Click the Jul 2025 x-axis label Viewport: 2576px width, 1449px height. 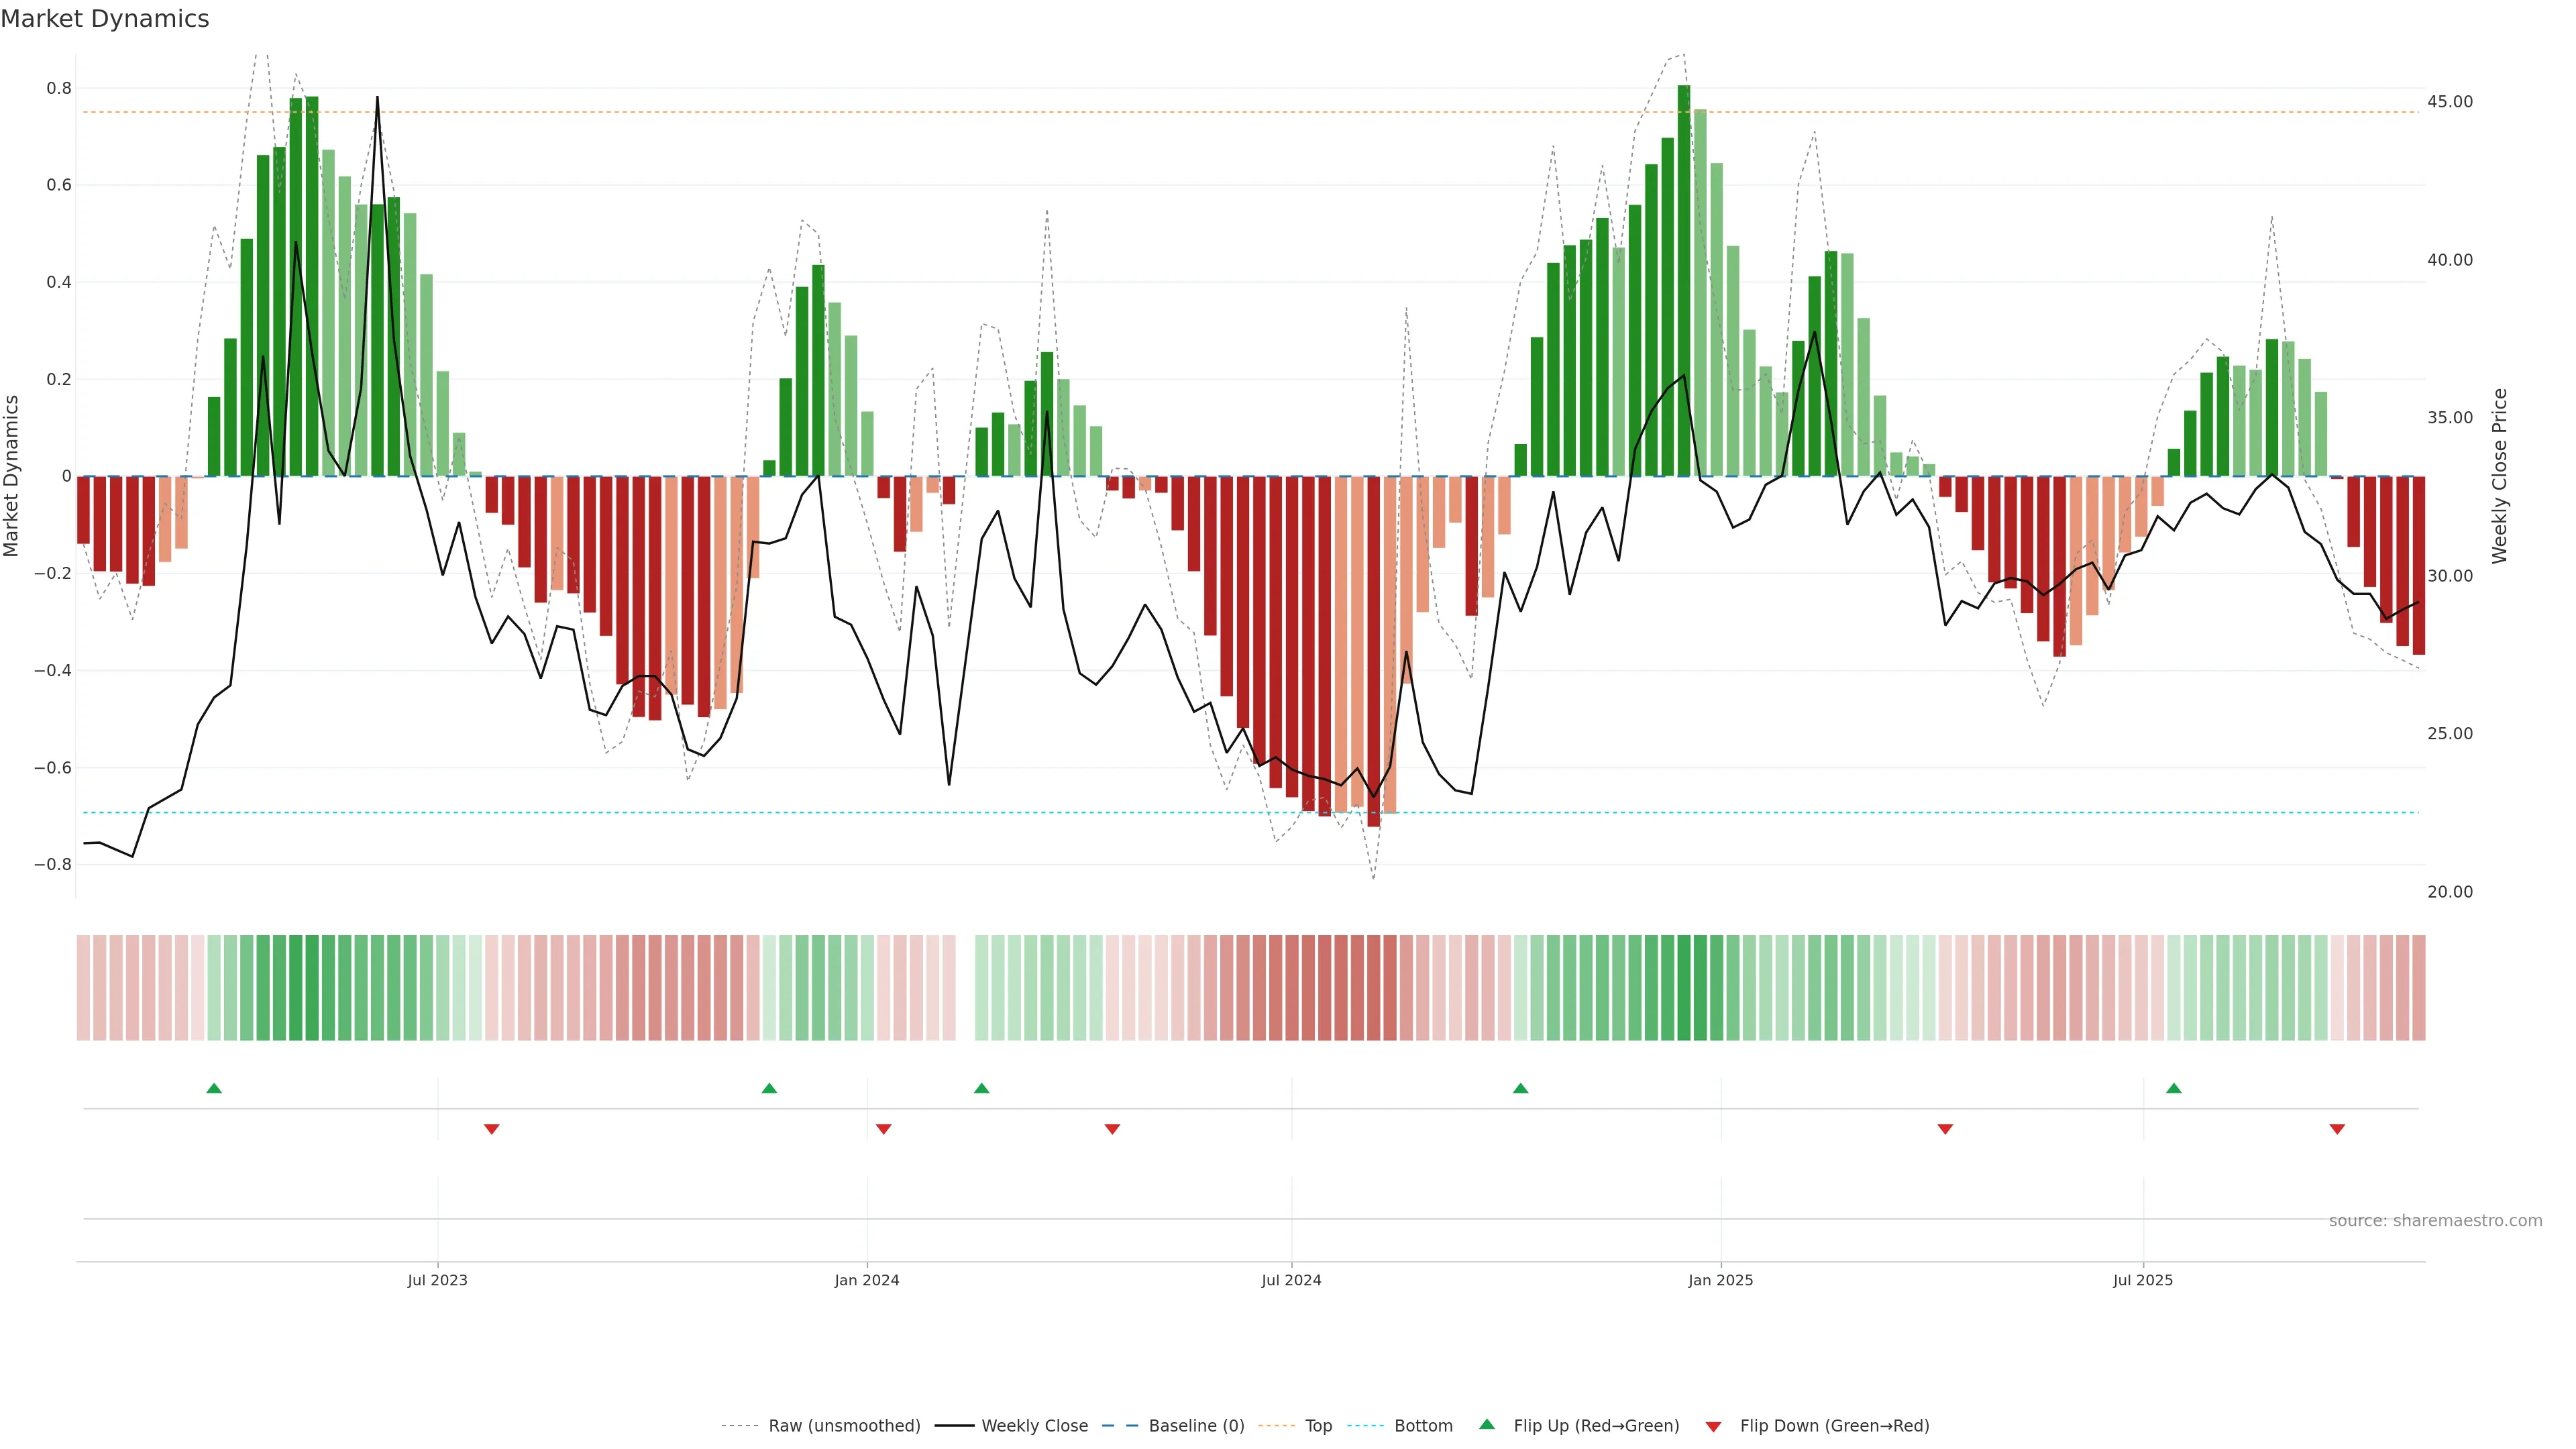(x=2143, y=1280)
